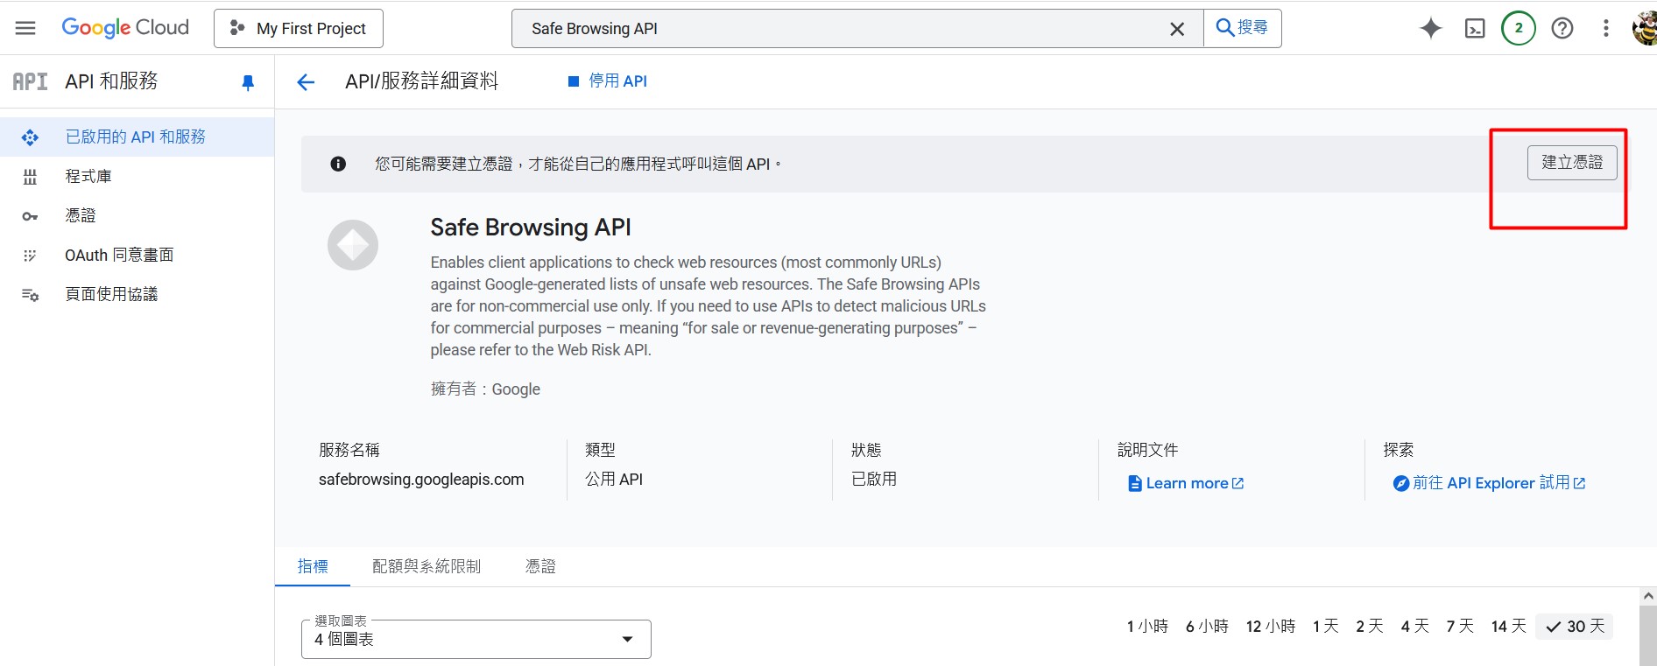Open the help question mark icon
1657x666 pixels.
pyautogui.click(x=1562, y=28)
